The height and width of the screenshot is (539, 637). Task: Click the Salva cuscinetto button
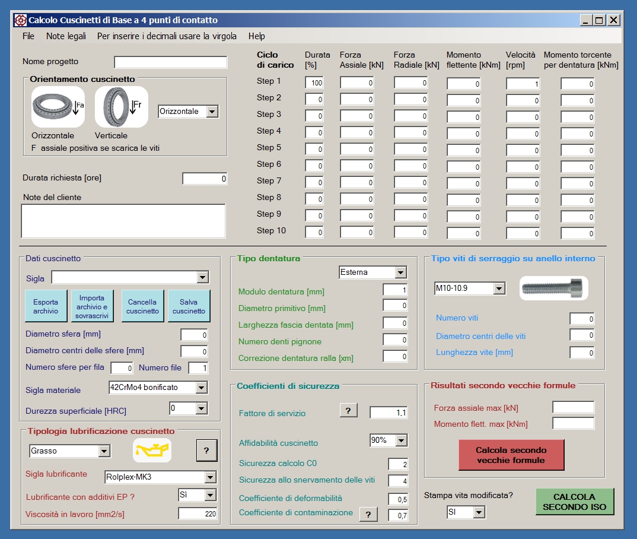(x=189, y=306)
